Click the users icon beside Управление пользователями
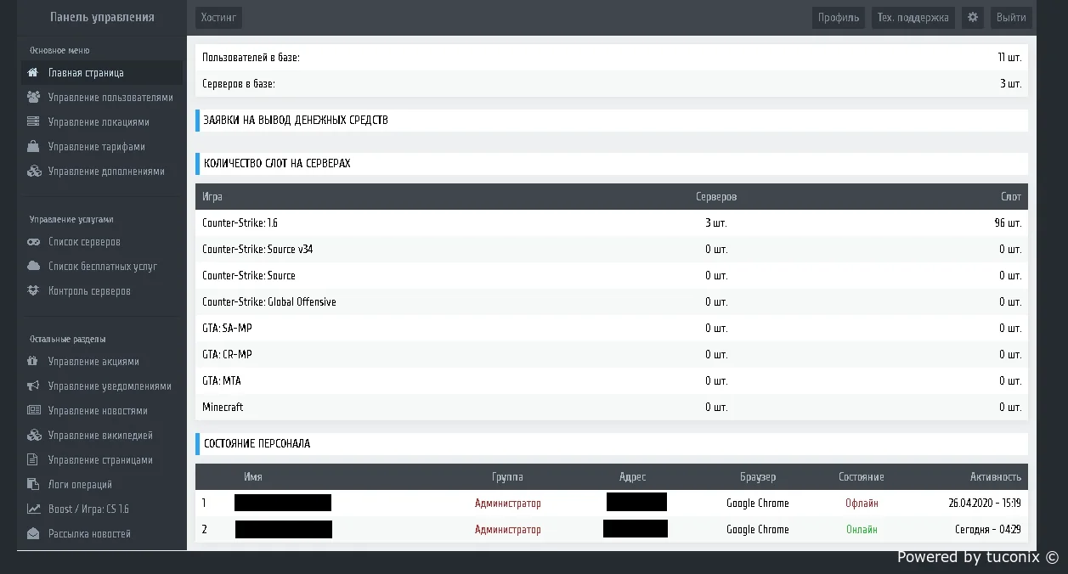Screen dimensions: 1068x574 33,98
